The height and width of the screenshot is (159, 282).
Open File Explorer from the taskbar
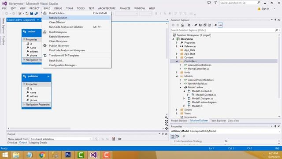tap(16, 155)
